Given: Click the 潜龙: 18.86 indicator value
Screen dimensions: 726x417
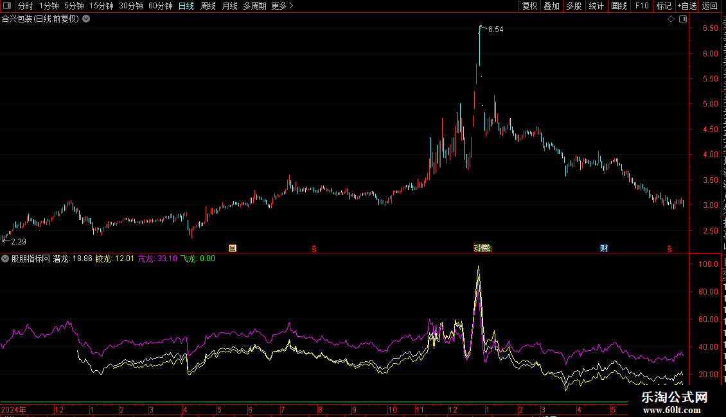Looking at the screenshot, I should 73,259.
